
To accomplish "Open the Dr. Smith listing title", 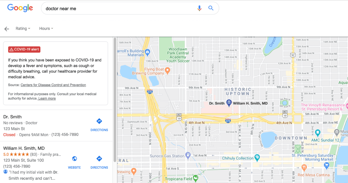I will pyautogui.click(x=12, y=117).
